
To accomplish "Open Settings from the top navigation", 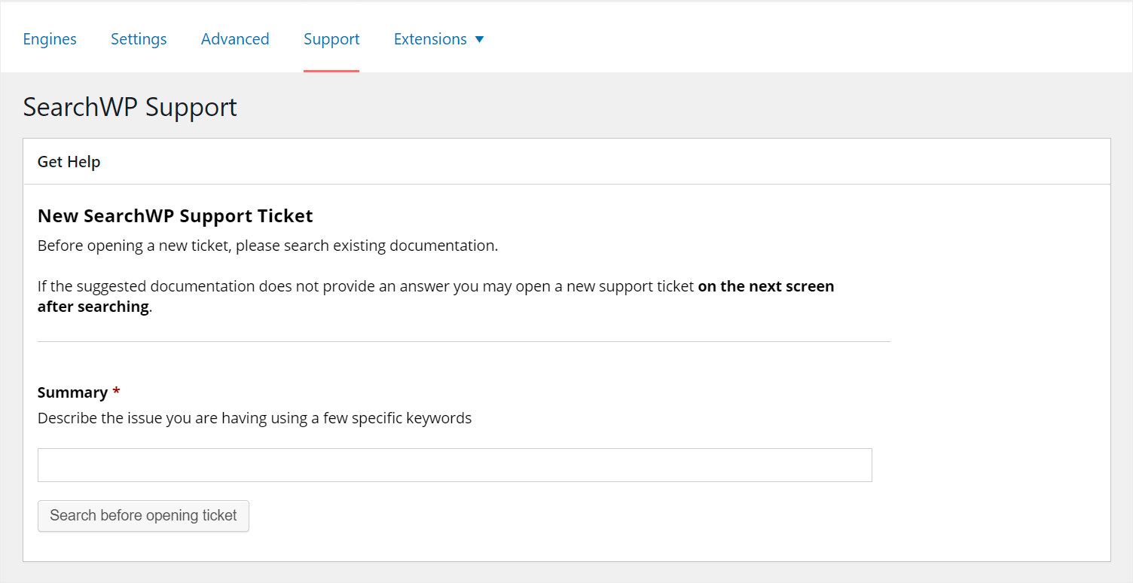I will (x=139, y=38).
